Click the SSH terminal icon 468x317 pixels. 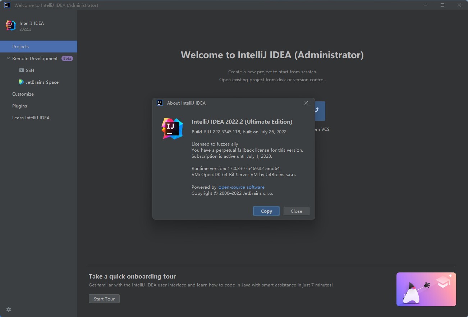pyautogui.click(x=22, y=70)
